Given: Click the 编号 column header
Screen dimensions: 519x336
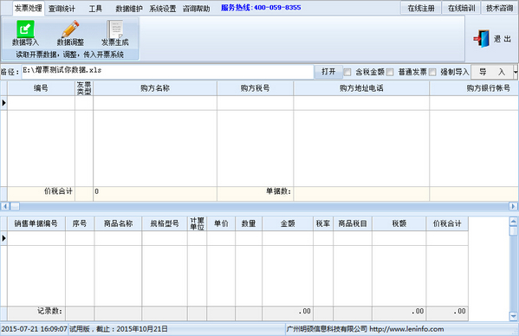Looking at the screenshot, I should click(41, 88).
